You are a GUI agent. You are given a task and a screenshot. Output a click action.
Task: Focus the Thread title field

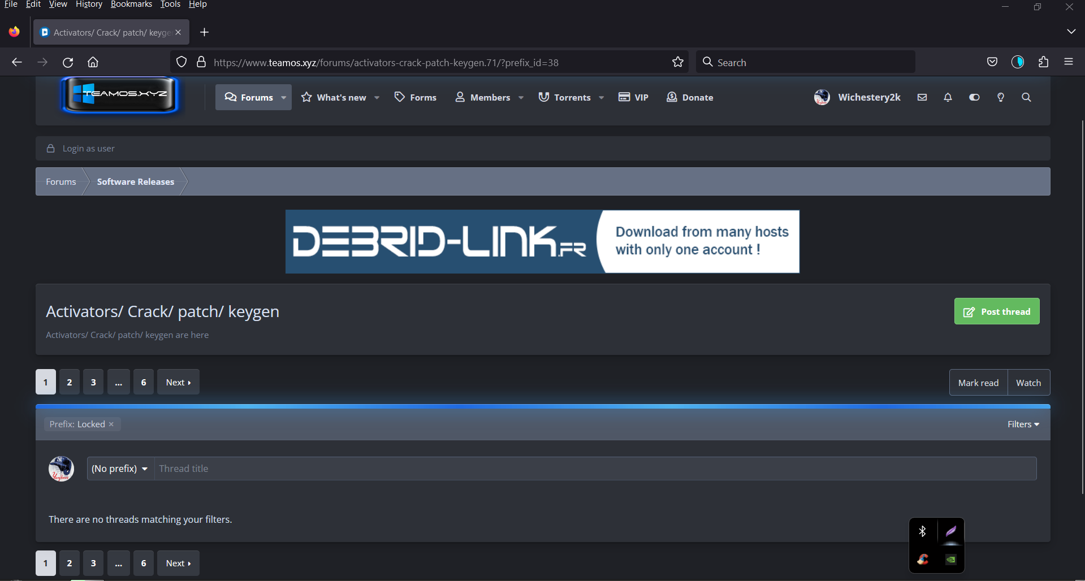595,469
